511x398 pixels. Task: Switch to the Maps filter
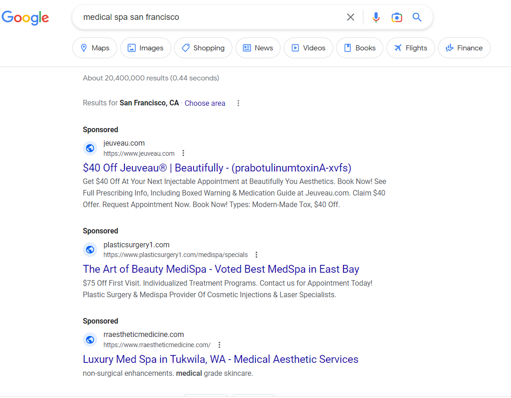94,48
